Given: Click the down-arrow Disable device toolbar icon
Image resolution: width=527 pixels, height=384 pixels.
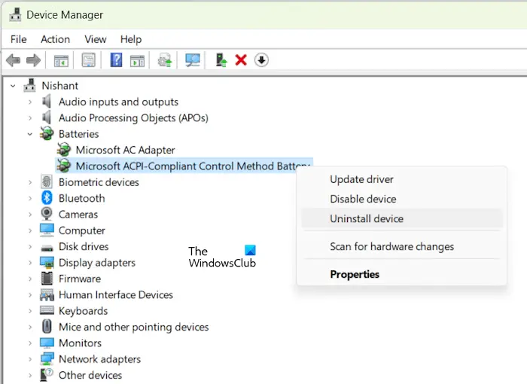Looking at the screenshot, I should click(x=261, y=60).
